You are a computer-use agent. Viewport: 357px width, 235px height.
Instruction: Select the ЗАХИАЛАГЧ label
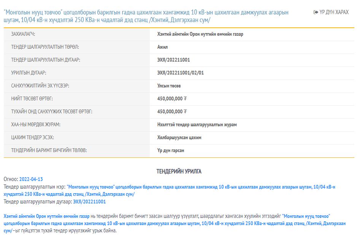(x=23, y=34)
